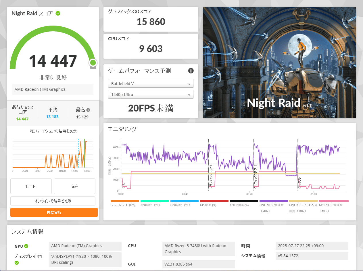Click オンラインで結果を比較 button
Viewport: 363px width, 271px height.
[x=53, y=201]
